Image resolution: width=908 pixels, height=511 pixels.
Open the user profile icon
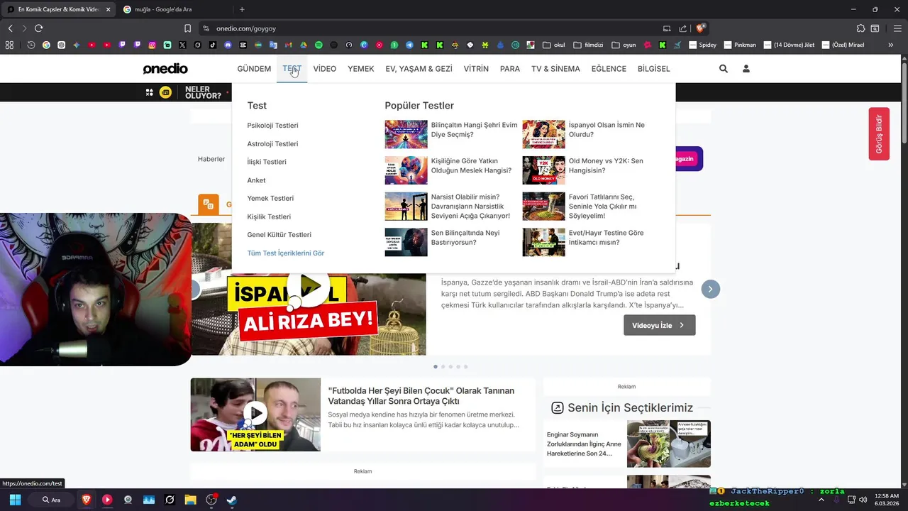tap(746, 69)
